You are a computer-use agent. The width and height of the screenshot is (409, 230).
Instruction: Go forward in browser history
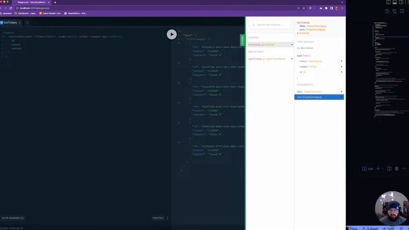pos(5,8)
